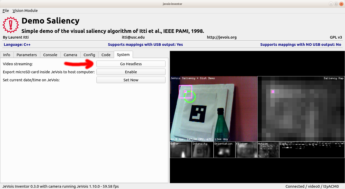
Task: Click the Connected / video0 / ttyACM0 status
Action: pyautogui.click(x=312, y=186)
